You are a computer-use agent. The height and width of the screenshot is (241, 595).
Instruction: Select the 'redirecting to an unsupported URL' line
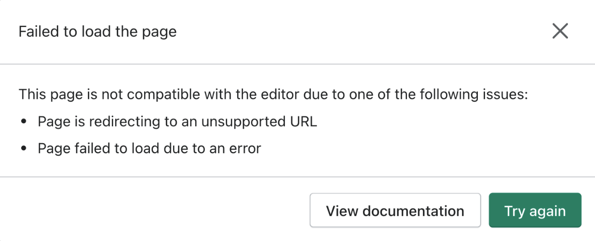pyautogui.click(x=177, y=121)
